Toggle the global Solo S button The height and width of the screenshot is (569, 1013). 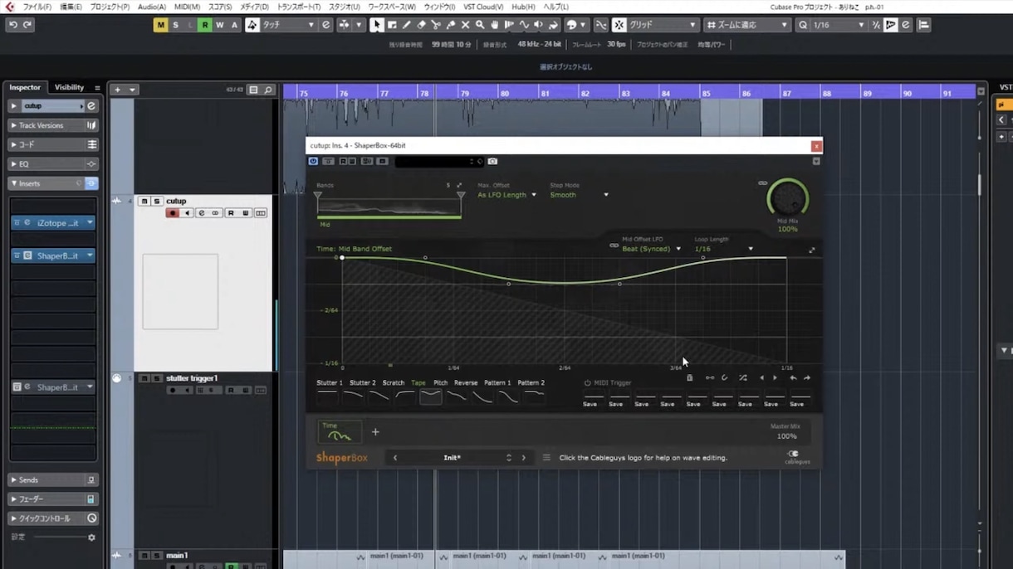175,25
